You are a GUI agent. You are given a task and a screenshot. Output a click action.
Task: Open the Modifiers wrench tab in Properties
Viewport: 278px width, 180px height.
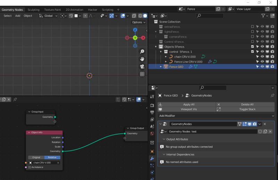[152, 158]
